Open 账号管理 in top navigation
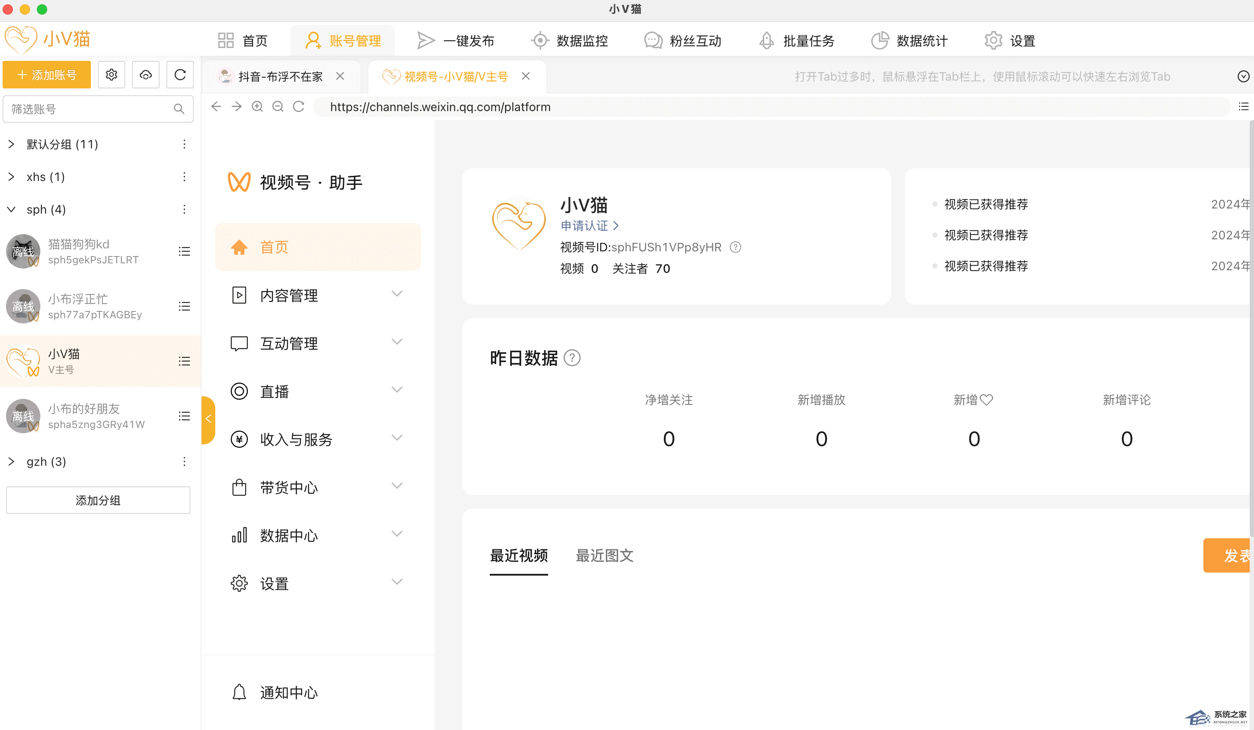The height and width of the screenshot is (730, 1254). 343,40
